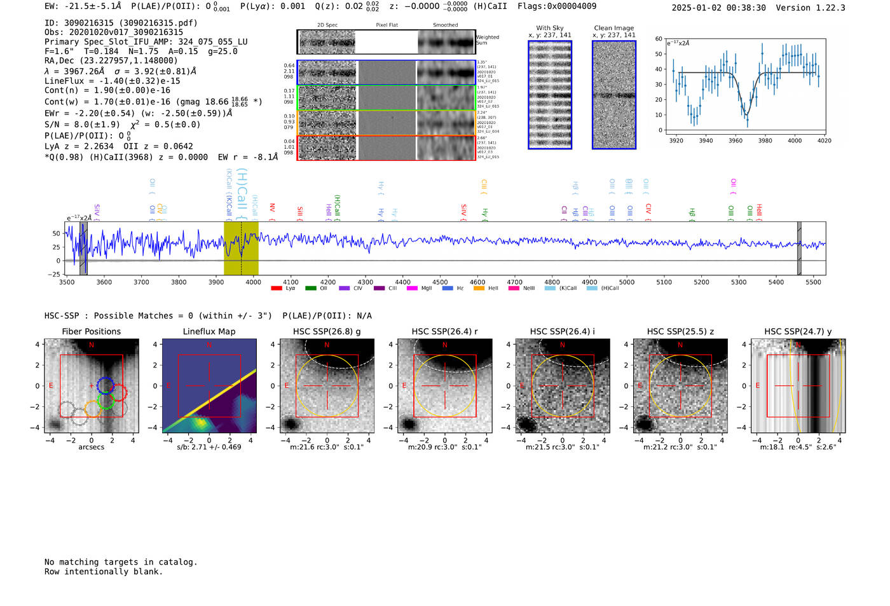
Task: Click the blue Hε legend swatch
Action: (x=448, y=288)
